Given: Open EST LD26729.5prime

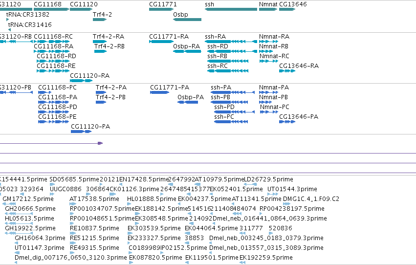Looking at the screenshot, I should pyautogui.click(x=268, y=179).
